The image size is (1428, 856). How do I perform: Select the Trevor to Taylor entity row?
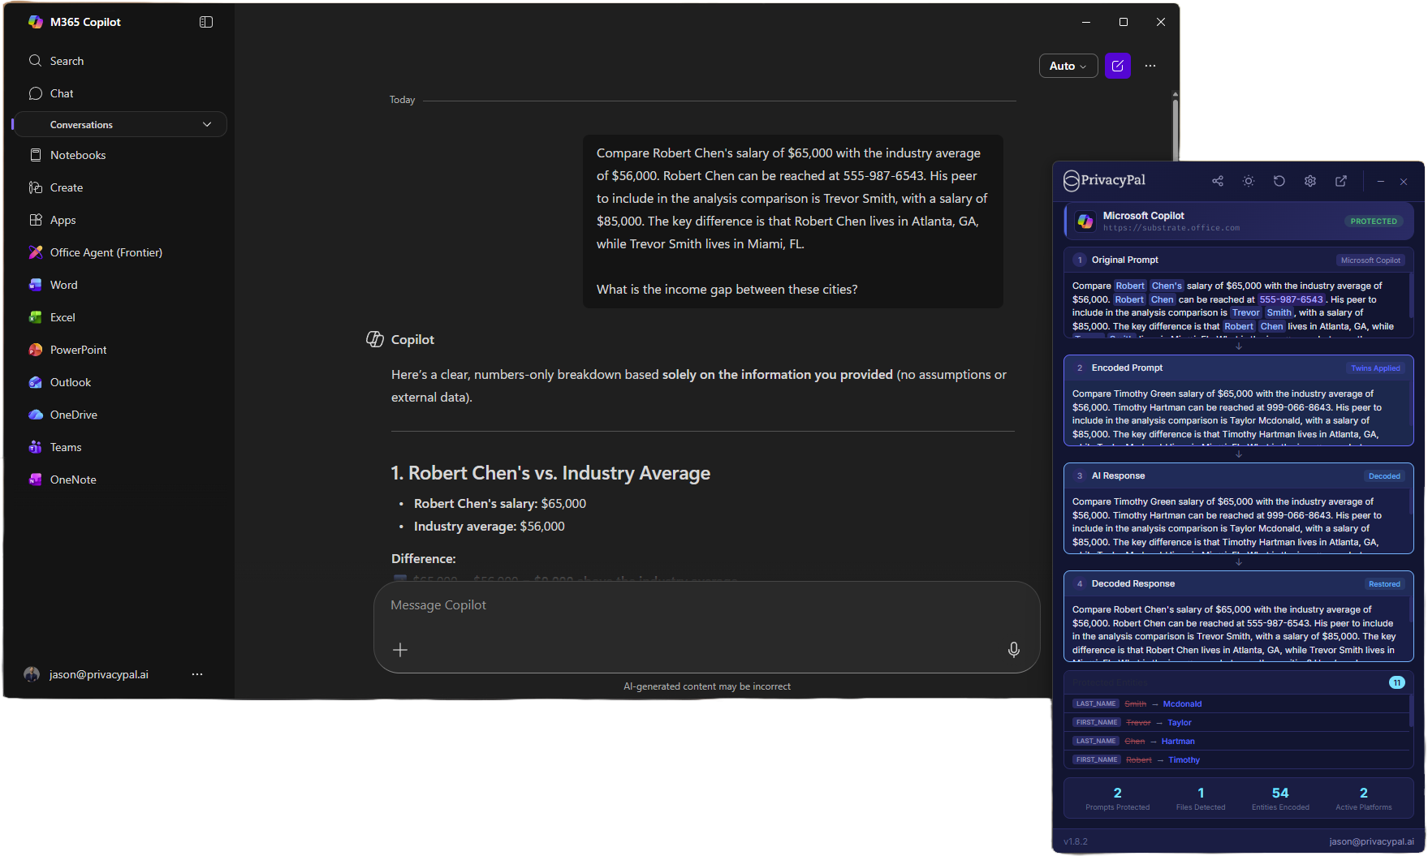(1237, 723)
